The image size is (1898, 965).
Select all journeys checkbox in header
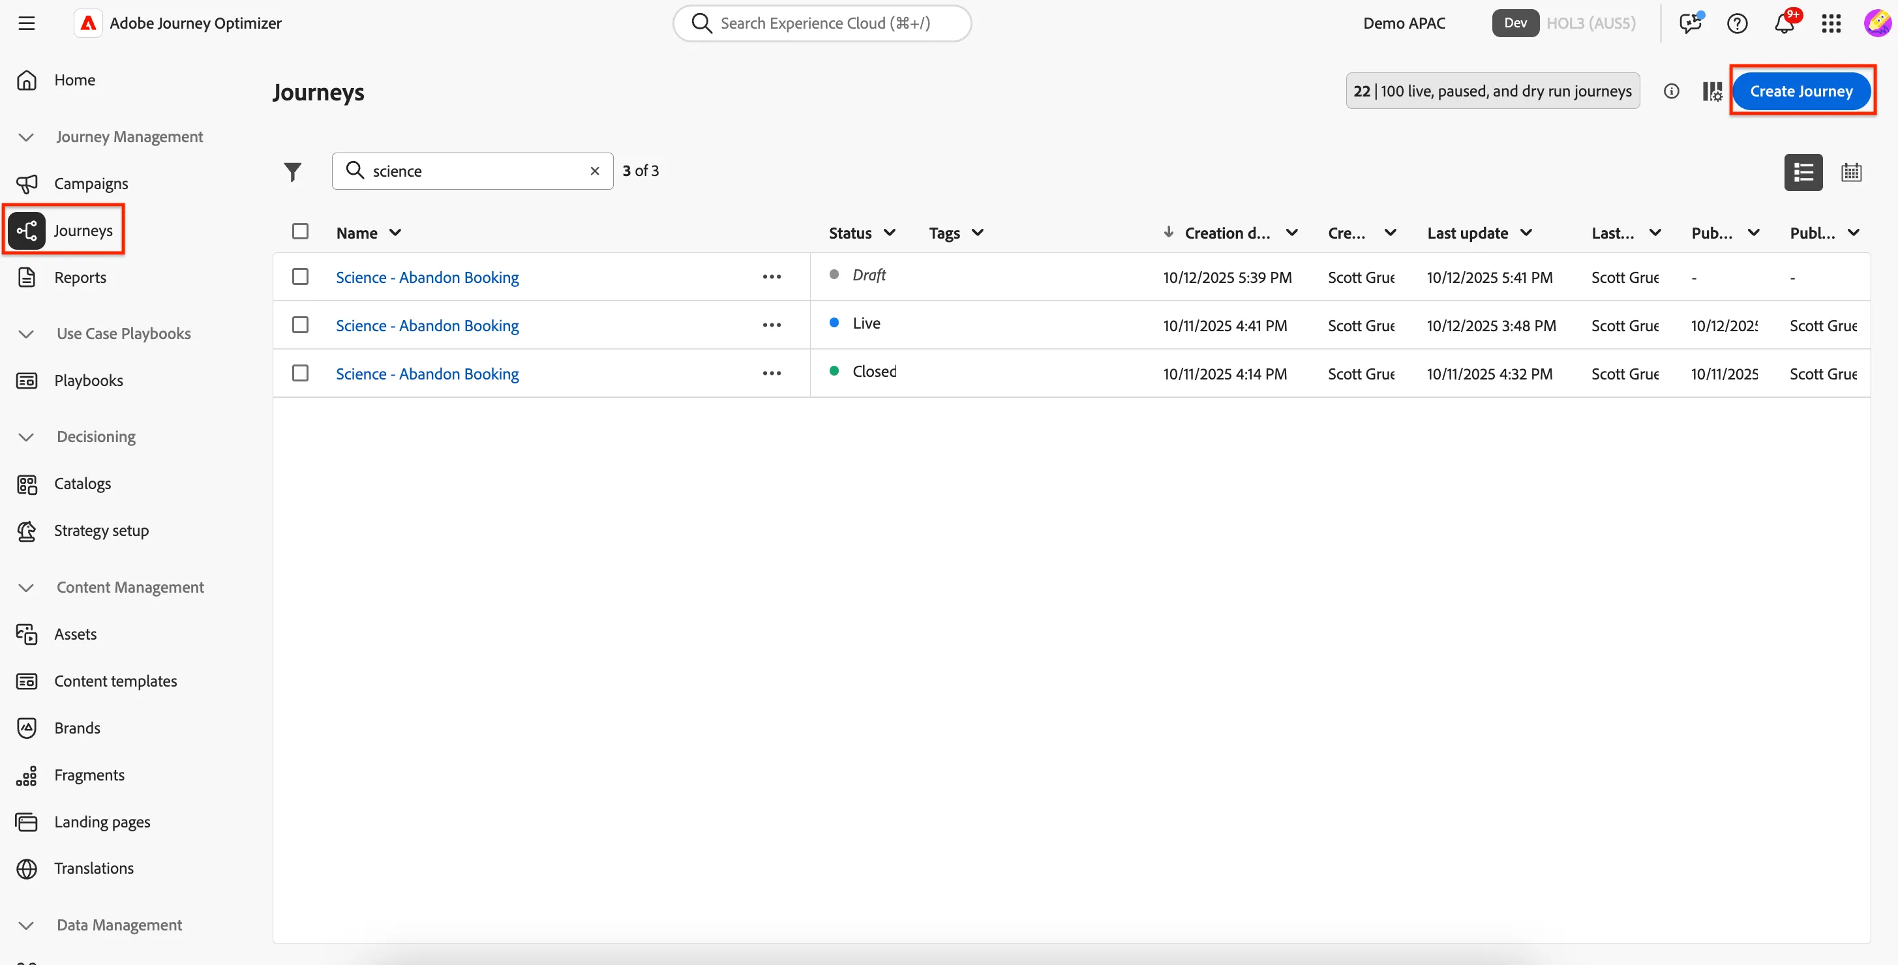pos(300,231)
